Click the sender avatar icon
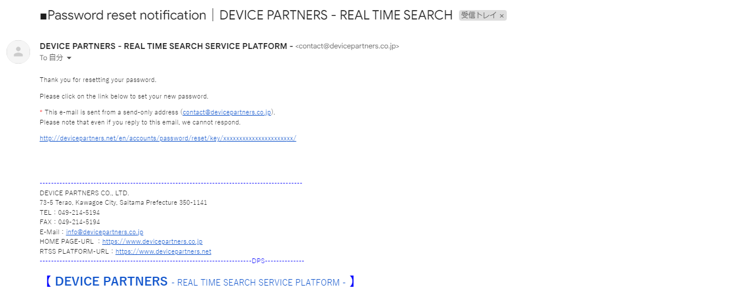749x308 pixels. (x=18, y=52)
